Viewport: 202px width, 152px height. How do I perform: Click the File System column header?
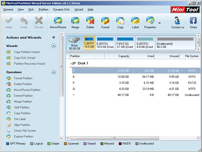click(x=190, y=56)
